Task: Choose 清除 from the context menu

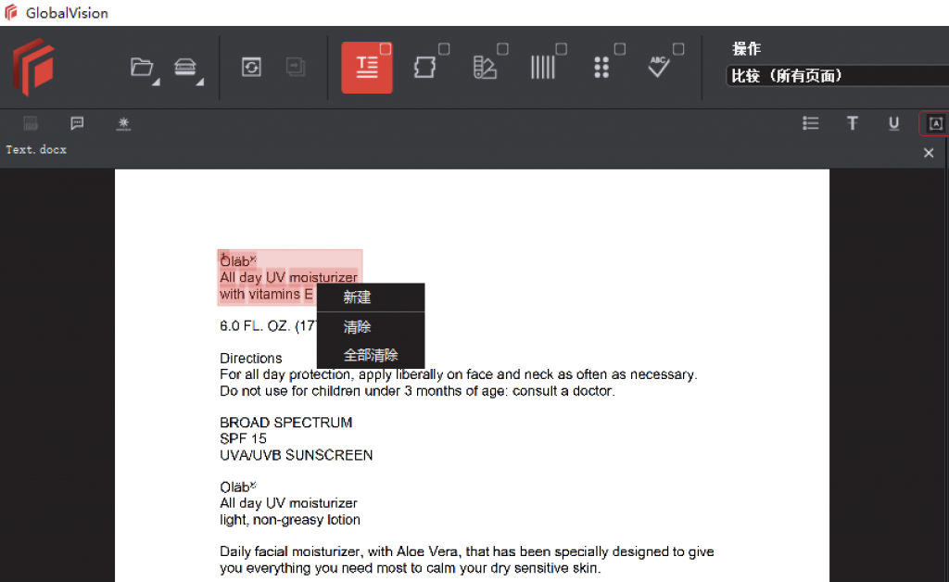Action: click(x=371, y=327)
